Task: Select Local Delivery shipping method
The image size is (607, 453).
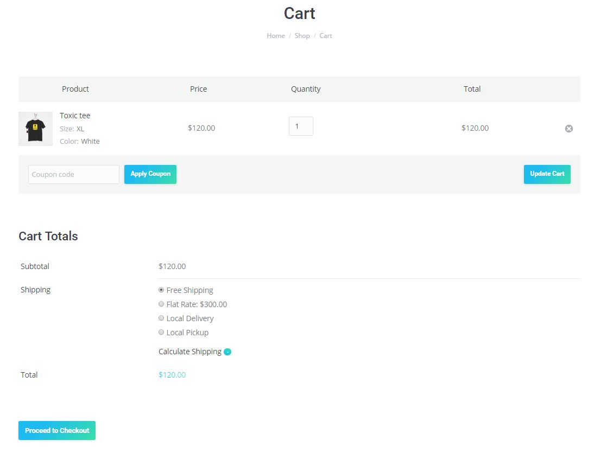Action: click(161, 318)
